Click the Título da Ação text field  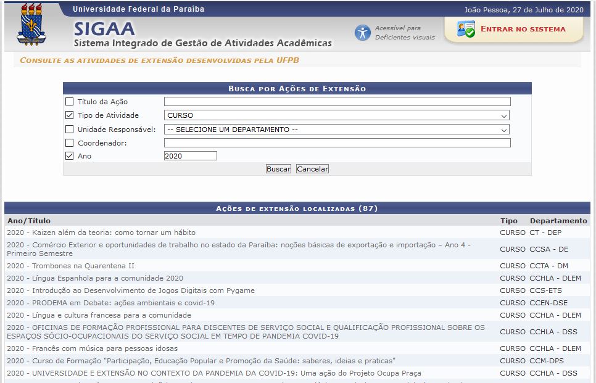[x=337, y=101]
